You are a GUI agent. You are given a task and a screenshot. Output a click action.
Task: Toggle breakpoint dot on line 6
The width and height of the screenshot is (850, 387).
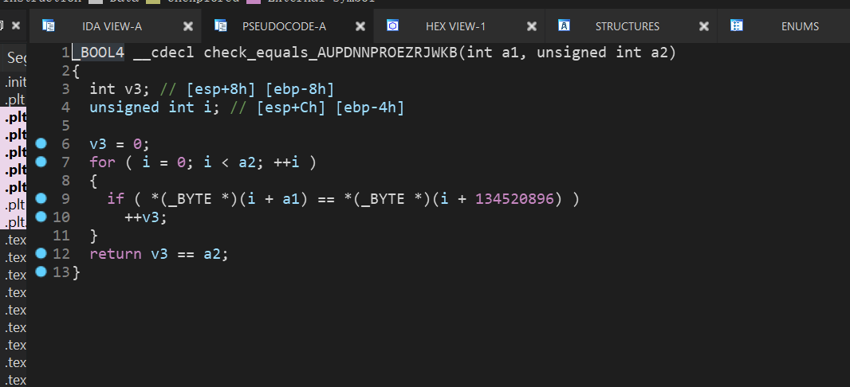coord(41,143)
